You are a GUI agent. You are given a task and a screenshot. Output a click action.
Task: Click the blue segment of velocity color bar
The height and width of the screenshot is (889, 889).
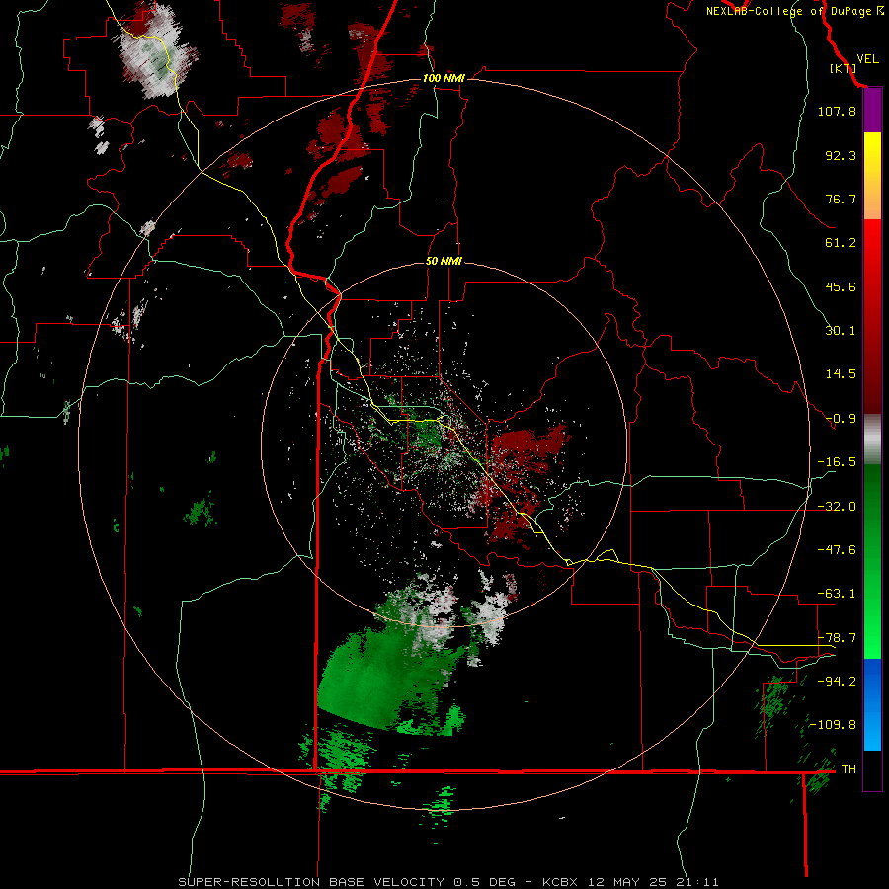point(872,704)
